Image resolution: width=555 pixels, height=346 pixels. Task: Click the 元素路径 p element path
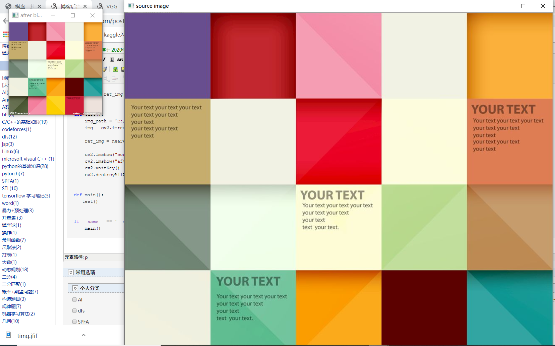click(x=76, y=257)
